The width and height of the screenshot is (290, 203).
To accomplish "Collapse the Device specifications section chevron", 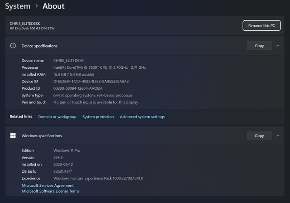I will pyautogui.click(x=278, y=46).
